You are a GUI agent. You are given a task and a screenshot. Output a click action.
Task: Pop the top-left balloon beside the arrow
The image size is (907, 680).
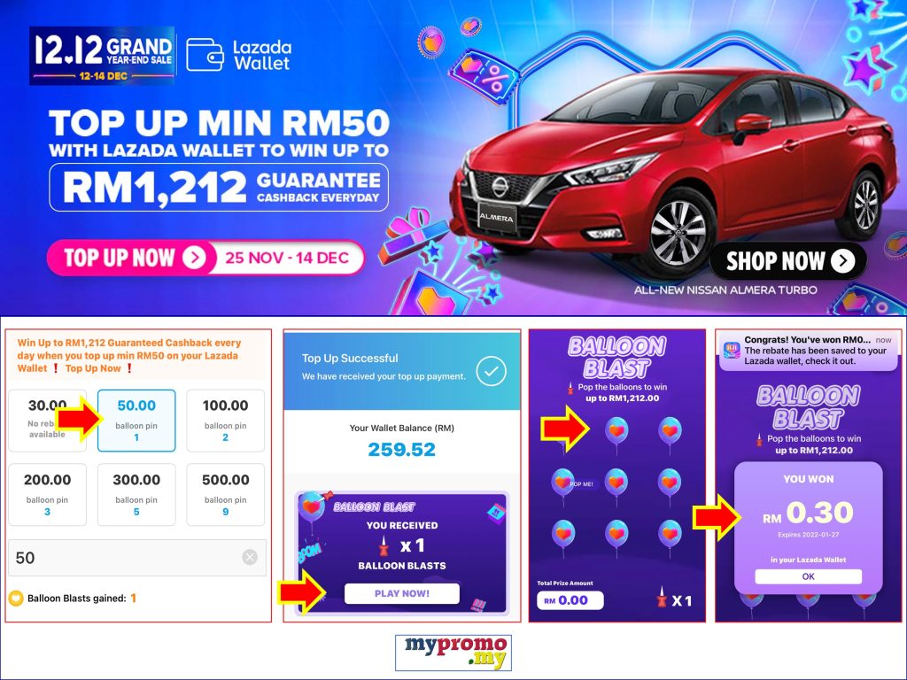(616, 432)
